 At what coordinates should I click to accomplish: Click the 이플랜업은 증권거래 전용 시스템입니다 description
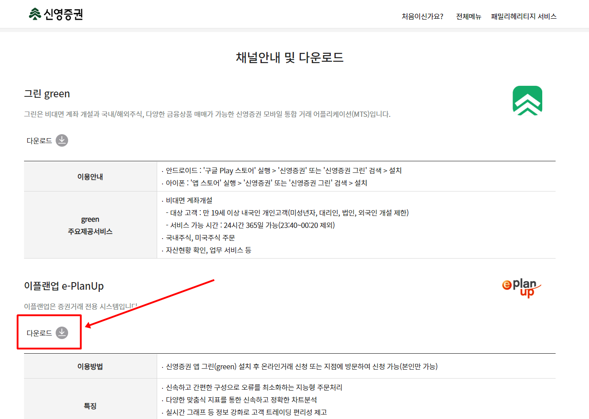pyautogui.click(x=81, y=307)
